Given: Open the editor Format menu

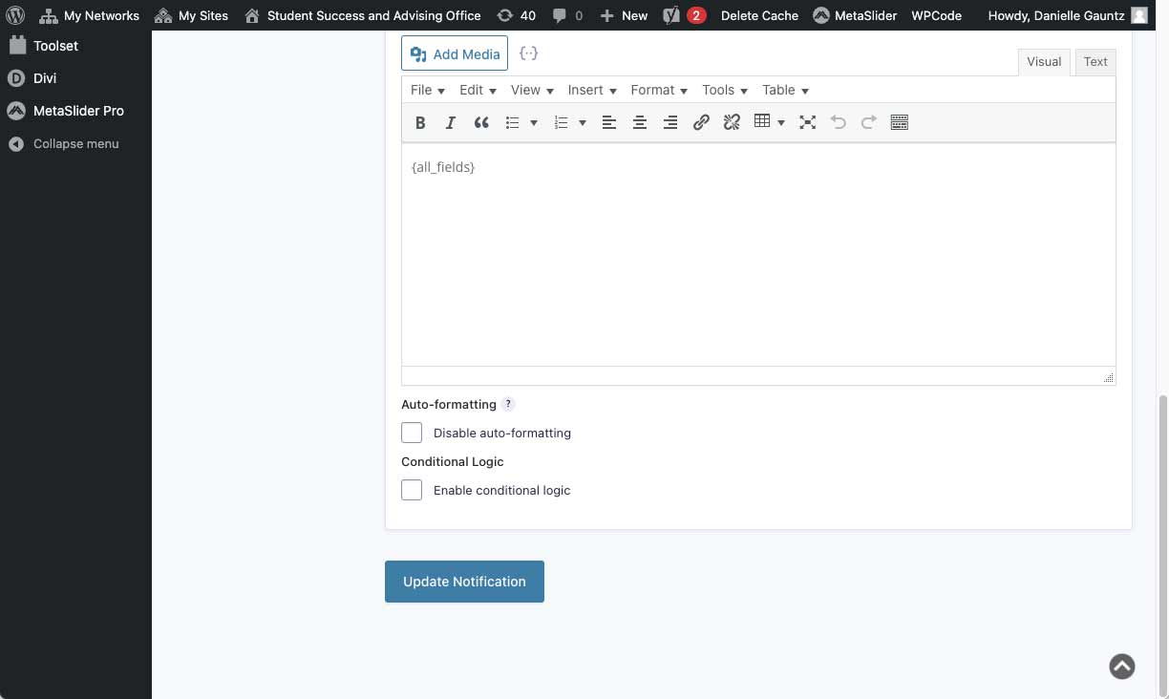Looking at the screenshot, I should click(659, 90).
